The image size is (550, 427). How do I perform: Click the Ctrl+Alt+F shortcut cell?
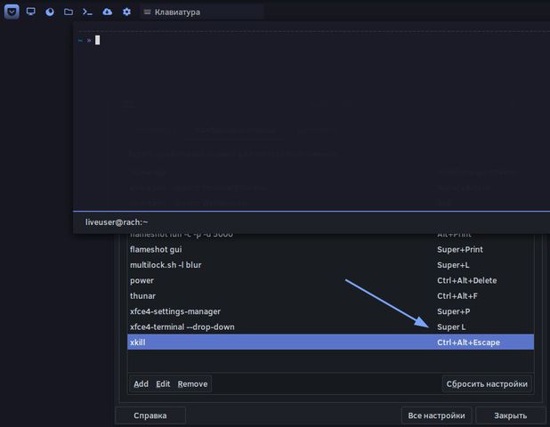click(457, 296)
